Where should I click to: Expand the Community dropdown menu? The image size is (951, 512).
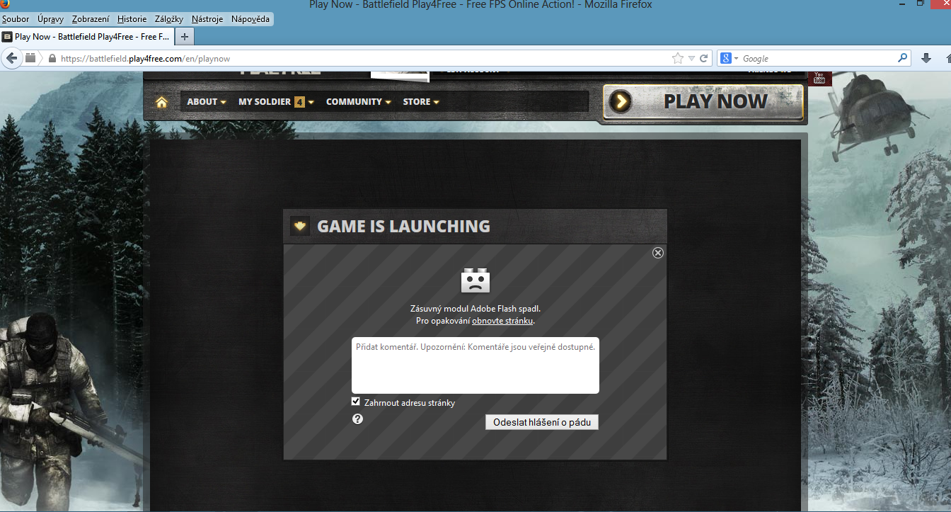359,102
